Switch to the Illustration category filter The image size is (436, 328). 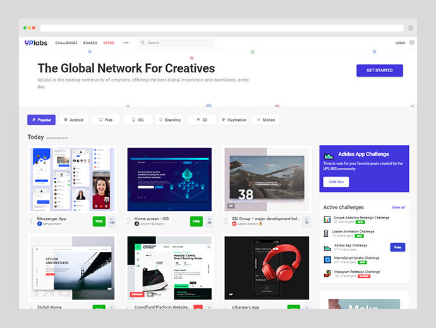234,120
